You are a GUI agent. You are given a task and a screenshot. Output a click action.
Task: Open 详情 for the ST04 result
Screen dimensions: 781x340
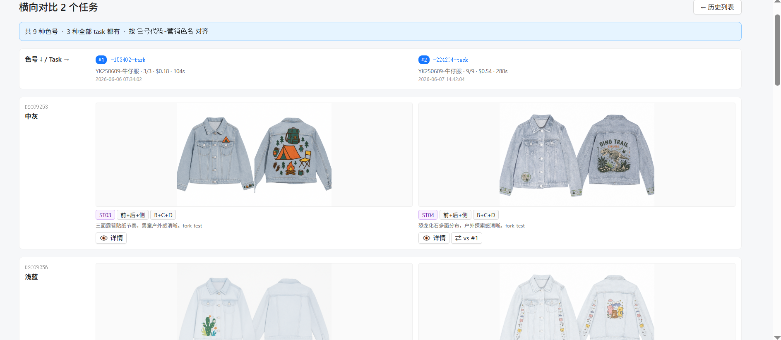coord(434,238)
